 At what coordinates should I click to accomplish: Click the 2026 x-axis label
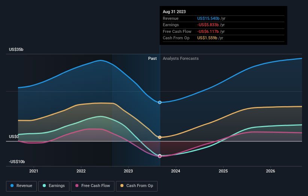[x=270, y=171]
